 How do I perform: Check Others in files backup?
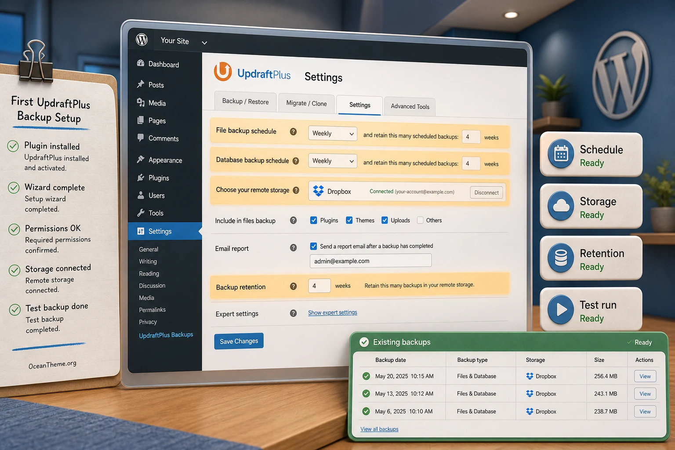420,220
